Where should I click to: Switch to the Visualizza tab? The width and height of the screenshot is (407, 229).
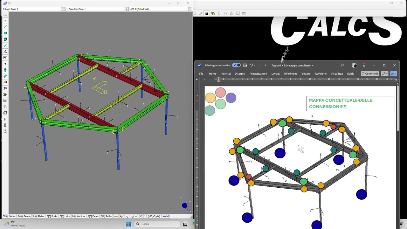click(x=337, y=73)
